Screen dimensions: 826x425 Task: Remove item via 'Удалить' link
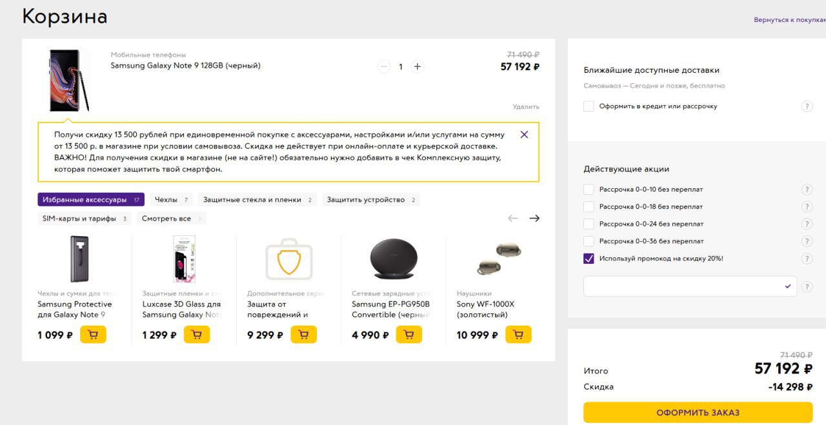tap(526, 106)
